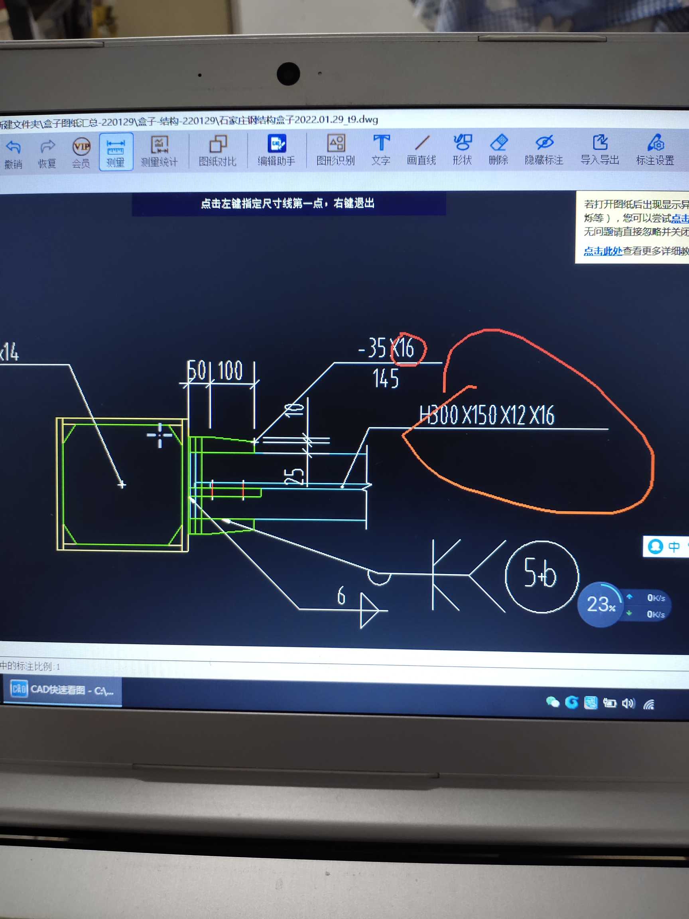Open Annotation Settings (标注设置)

coord(656,150)
